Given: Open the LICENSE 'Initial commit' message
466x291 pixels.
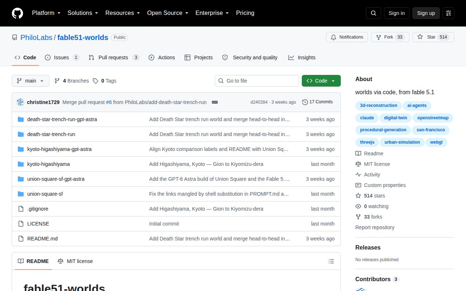Looking at the screenshot, I should [164, 224].
